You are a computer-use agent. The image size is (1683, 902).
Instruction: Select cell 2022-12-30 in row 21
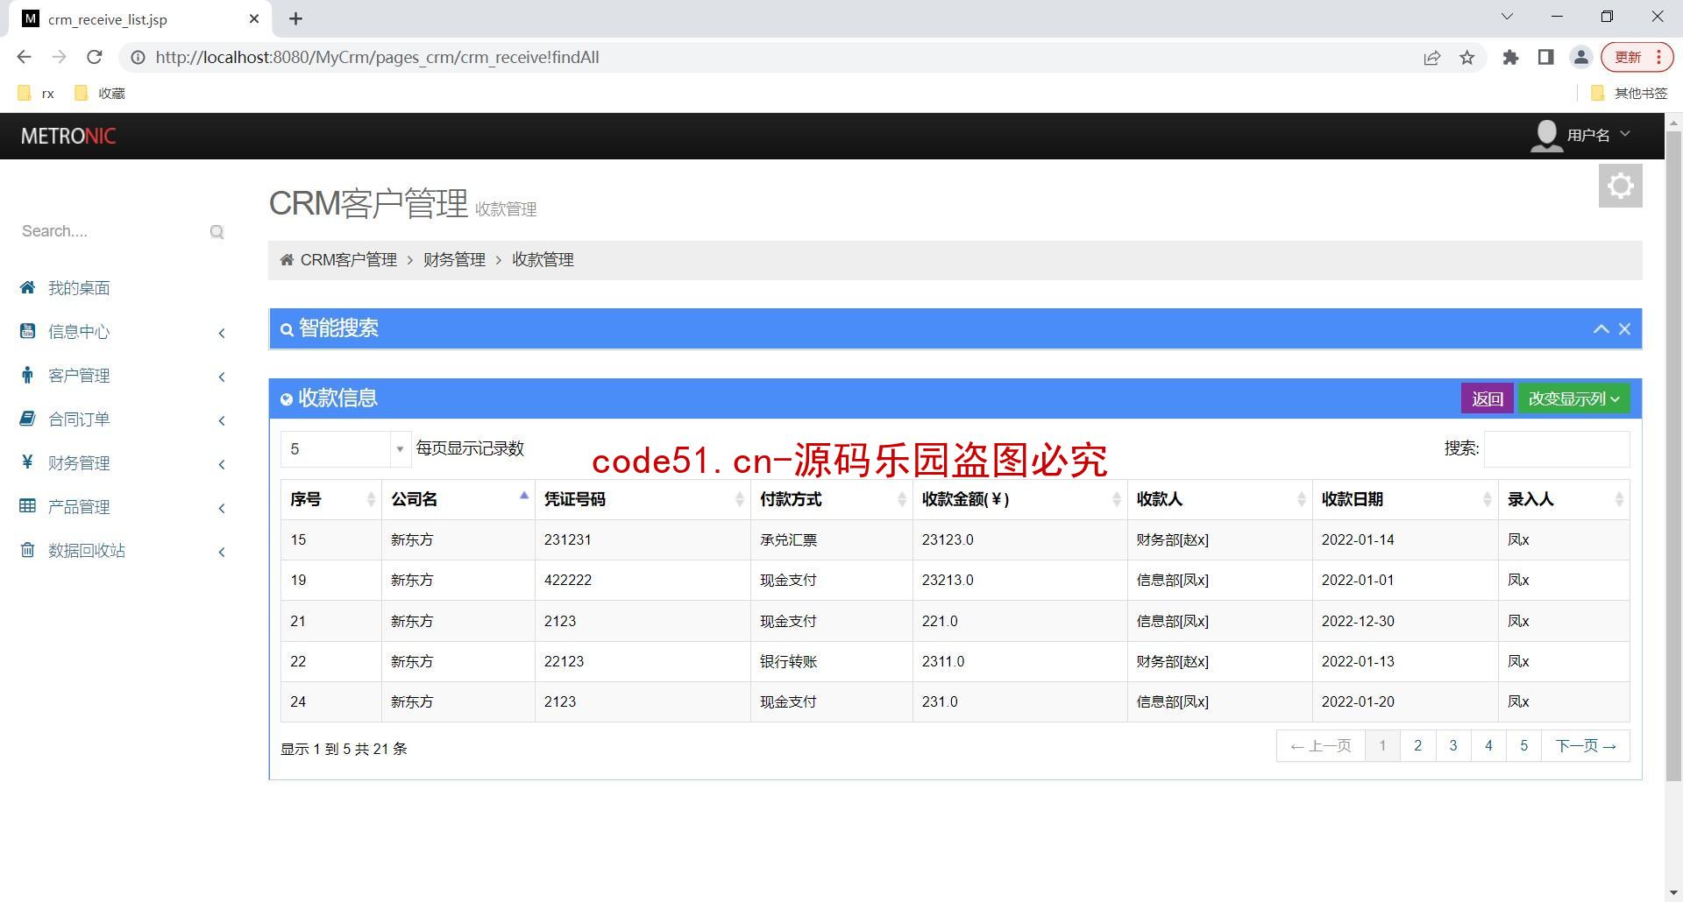1405,621
